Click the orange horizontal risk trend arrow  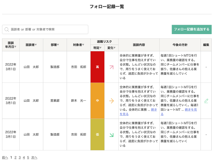[111, 101]
